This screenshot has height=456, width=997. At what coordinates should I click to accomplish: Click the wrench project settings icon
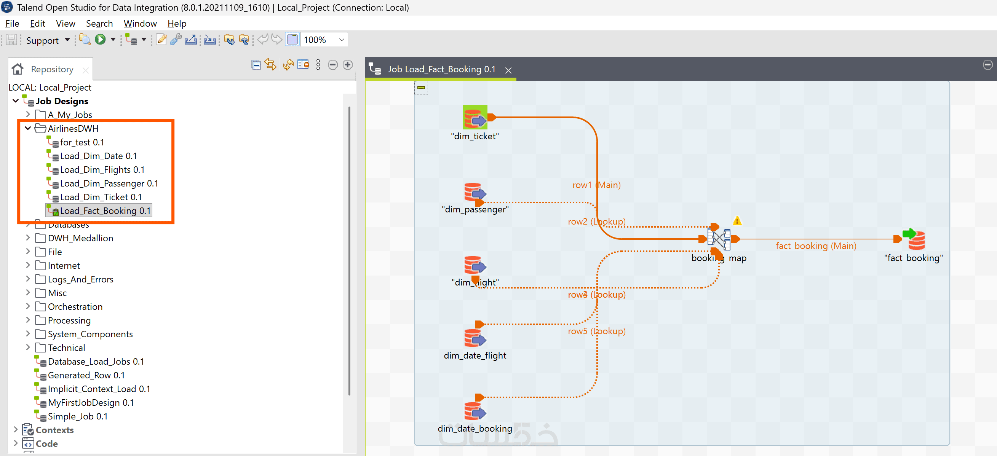(x=176, y=40)
